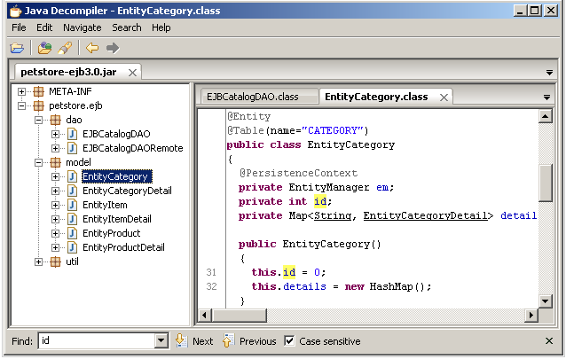This screenshot has width=566, height=359.
Task: Expand the util package node
Action: pos(39,261)
